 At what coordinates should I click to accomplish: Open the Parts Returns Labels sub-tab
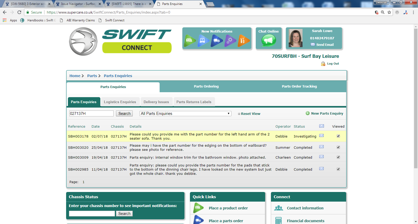(194, 102)
